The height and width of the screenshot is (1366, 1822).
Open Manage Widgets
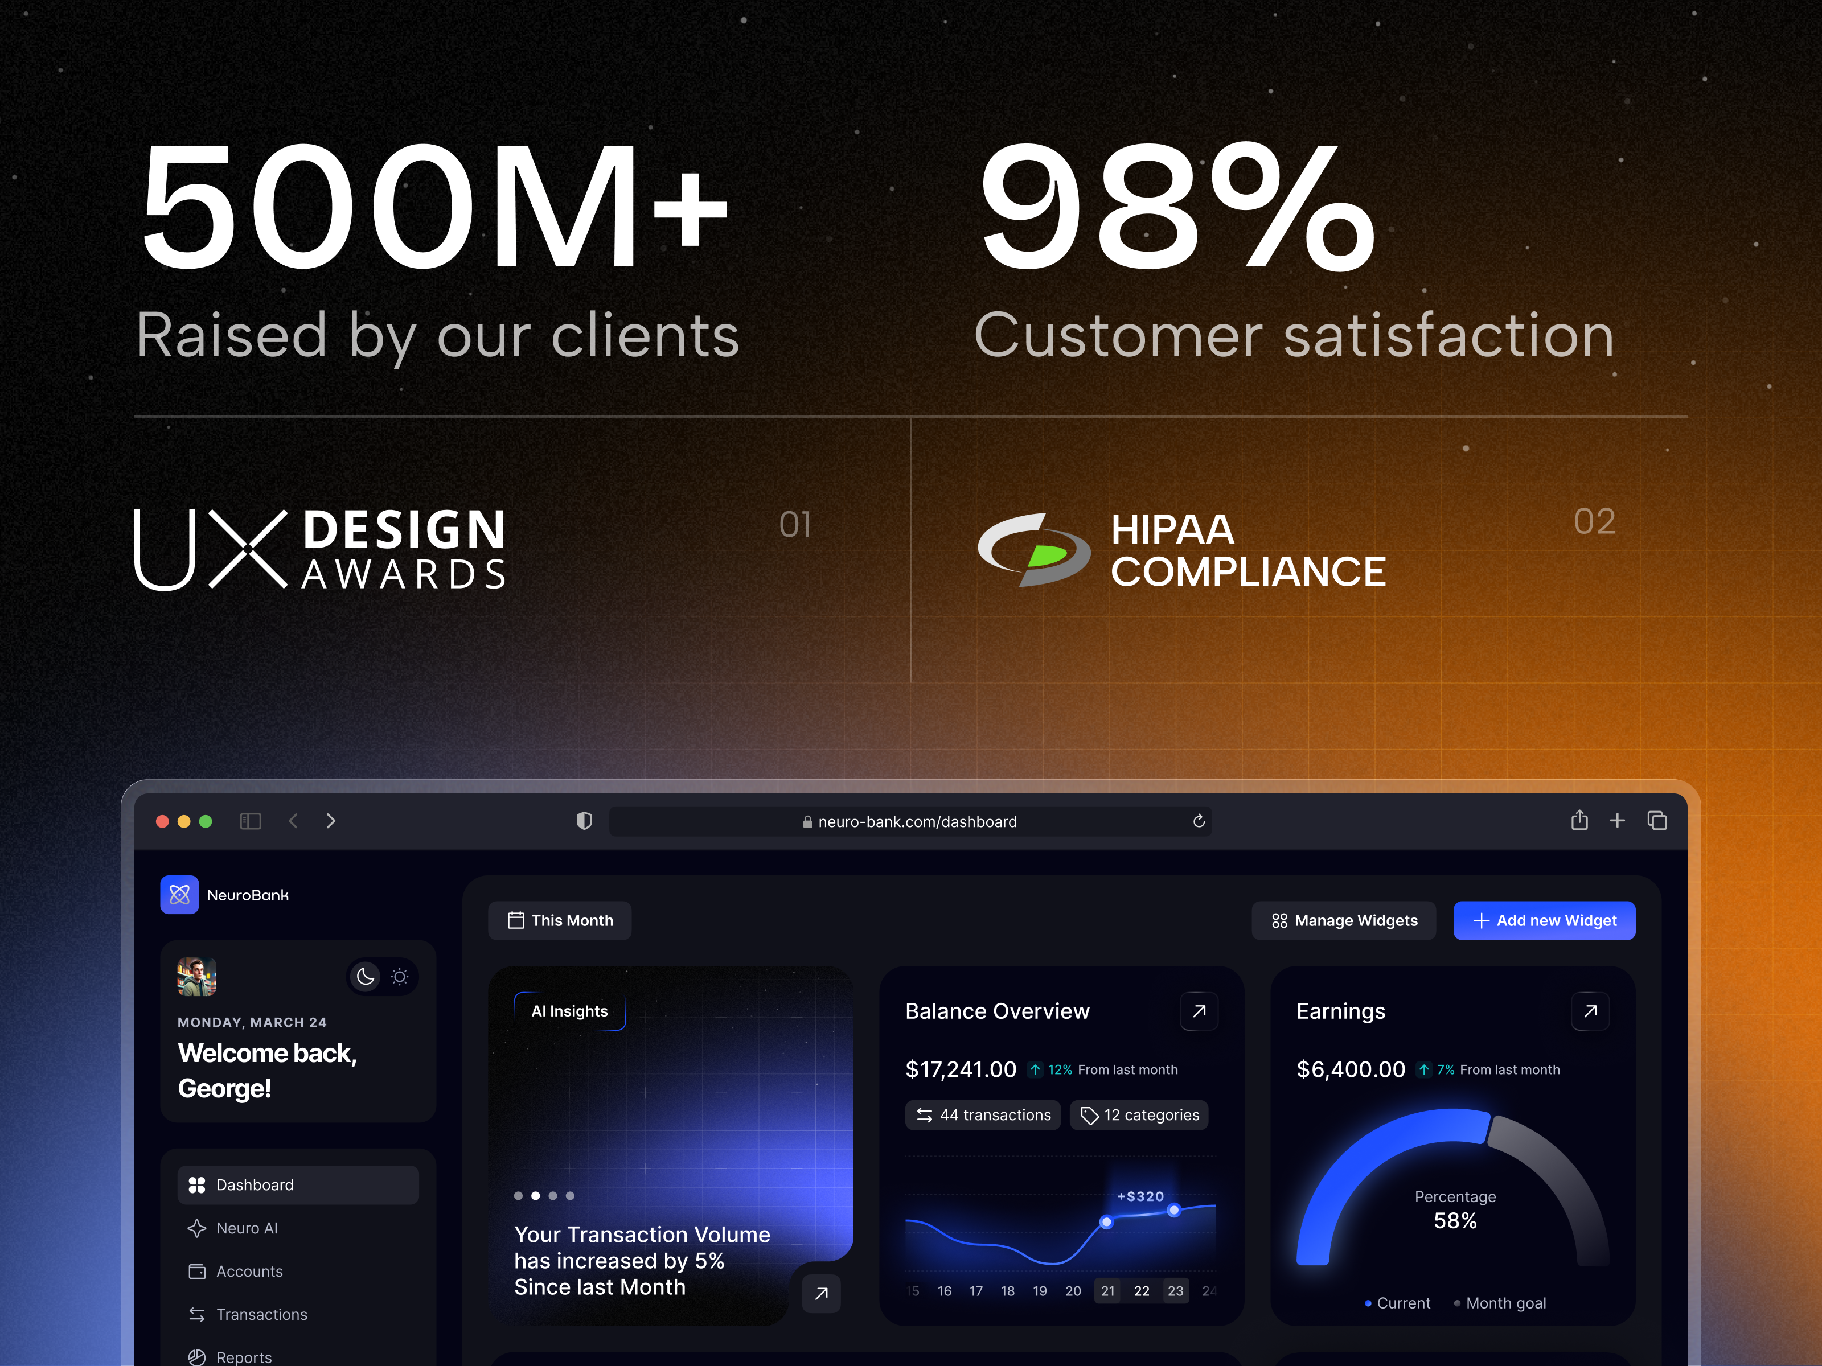(1343, 920)
